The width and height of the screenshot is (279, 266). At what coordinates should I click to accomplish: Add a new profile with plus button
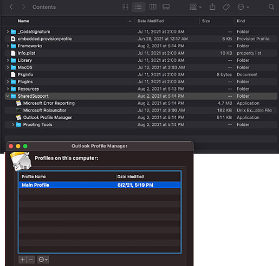click(23, 259)
